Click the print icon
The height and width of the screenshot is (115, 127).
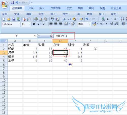[x=36, y=19]
